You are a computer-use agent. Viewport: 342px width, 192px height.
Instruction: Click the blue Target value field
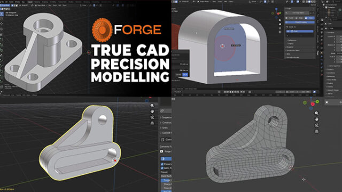pos(166,180)
